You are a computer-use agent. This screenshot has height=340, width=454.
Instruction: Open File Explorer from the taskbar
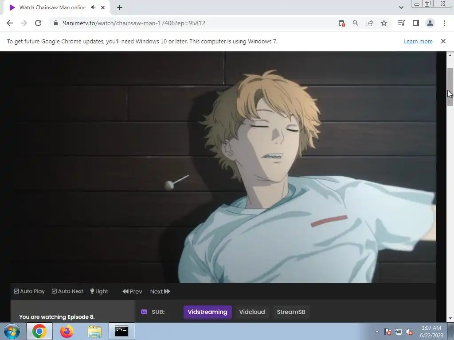tap(94, 331)
